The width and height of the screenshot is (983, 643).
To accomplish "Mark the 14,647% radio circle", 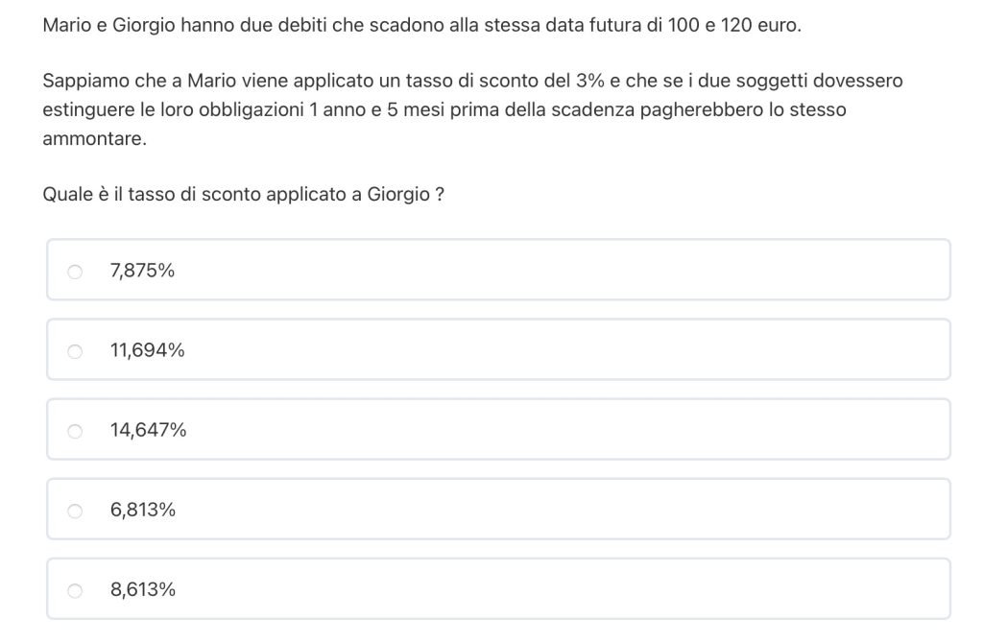I will [x=75, y=431].
